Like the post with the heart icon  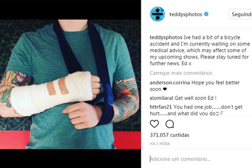point(154,124)
